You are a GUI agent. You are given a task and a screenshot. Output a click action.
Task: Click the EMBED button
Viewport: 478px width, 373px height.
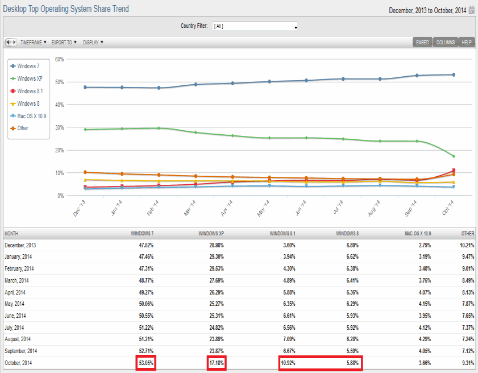[x=422, y=43]
